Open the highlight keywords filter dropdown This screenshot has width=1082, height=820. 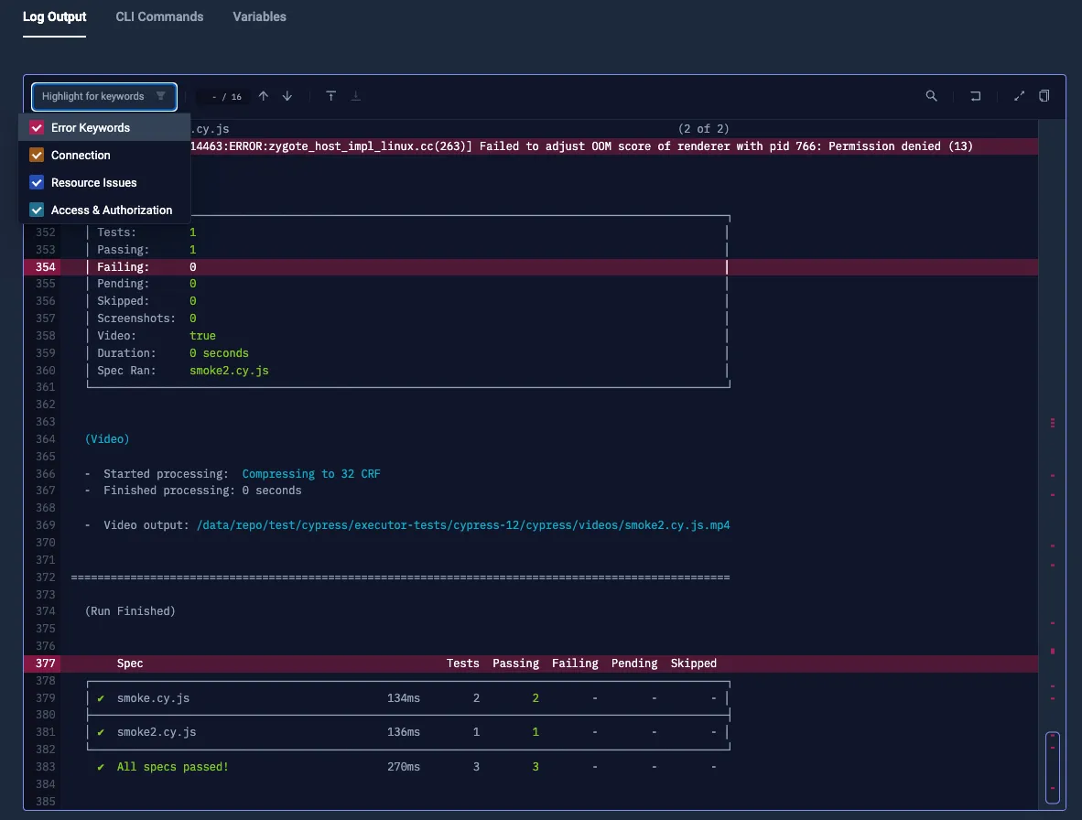pyautogui.click(x=103, y=96)
